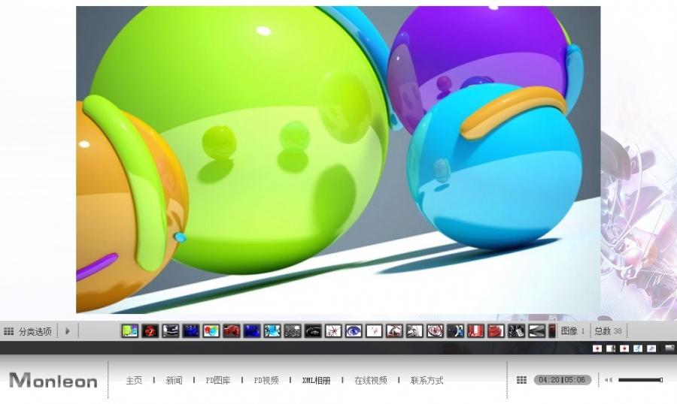Select the red thumbnail with white stripes

475,330
